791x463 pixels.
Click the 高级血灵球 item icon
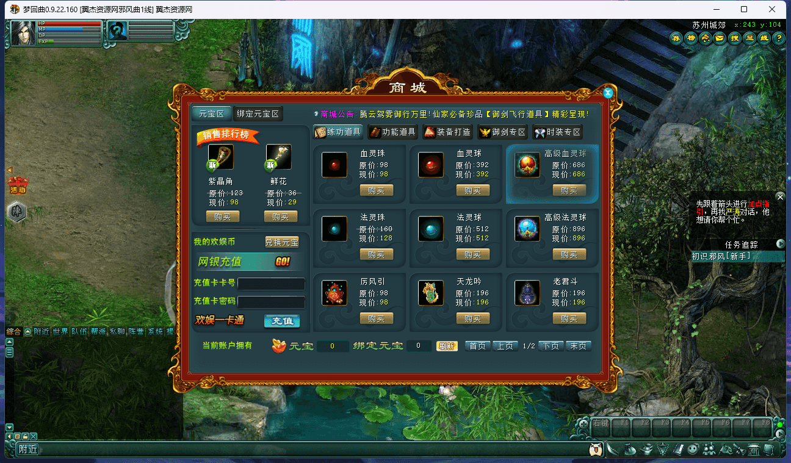[x=527, y=165]
